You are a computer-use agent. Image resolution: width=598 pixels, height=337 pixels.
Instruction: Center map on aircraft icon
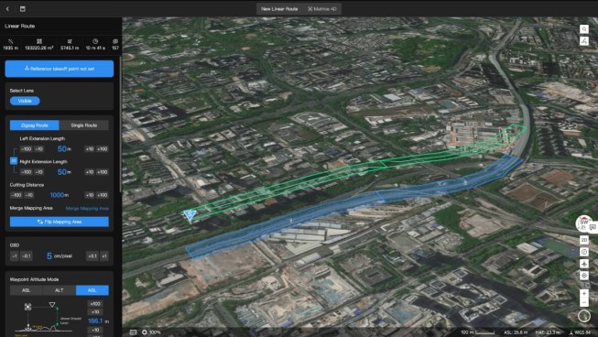coord(584,264)
